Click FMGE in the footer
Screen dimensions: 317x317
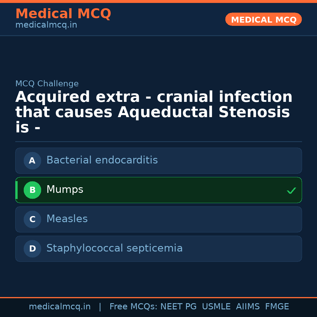(277, 307)
